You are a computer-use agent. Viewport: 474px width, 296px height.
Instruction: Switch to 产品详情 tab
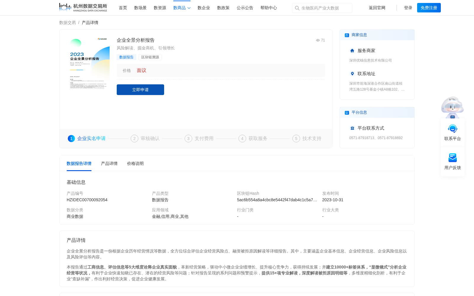(x=109, y=164)
